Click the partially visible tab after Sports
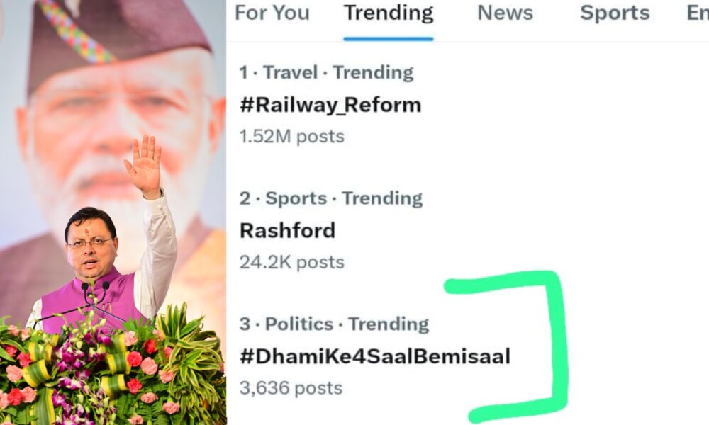The width and height of the screenshot is (709, 425). 698,13
